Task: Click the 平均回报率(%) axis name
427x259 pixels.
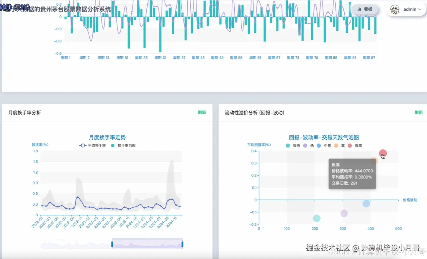Action: pyautogui.click(x=259, y=145)
